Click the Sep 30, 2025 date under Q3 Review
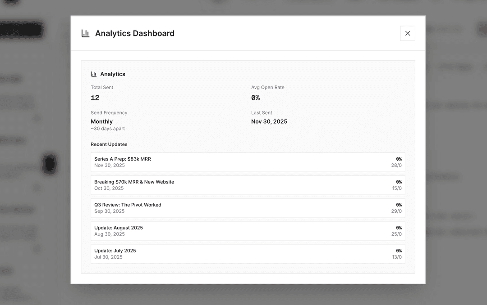 [x=110, y=211]
